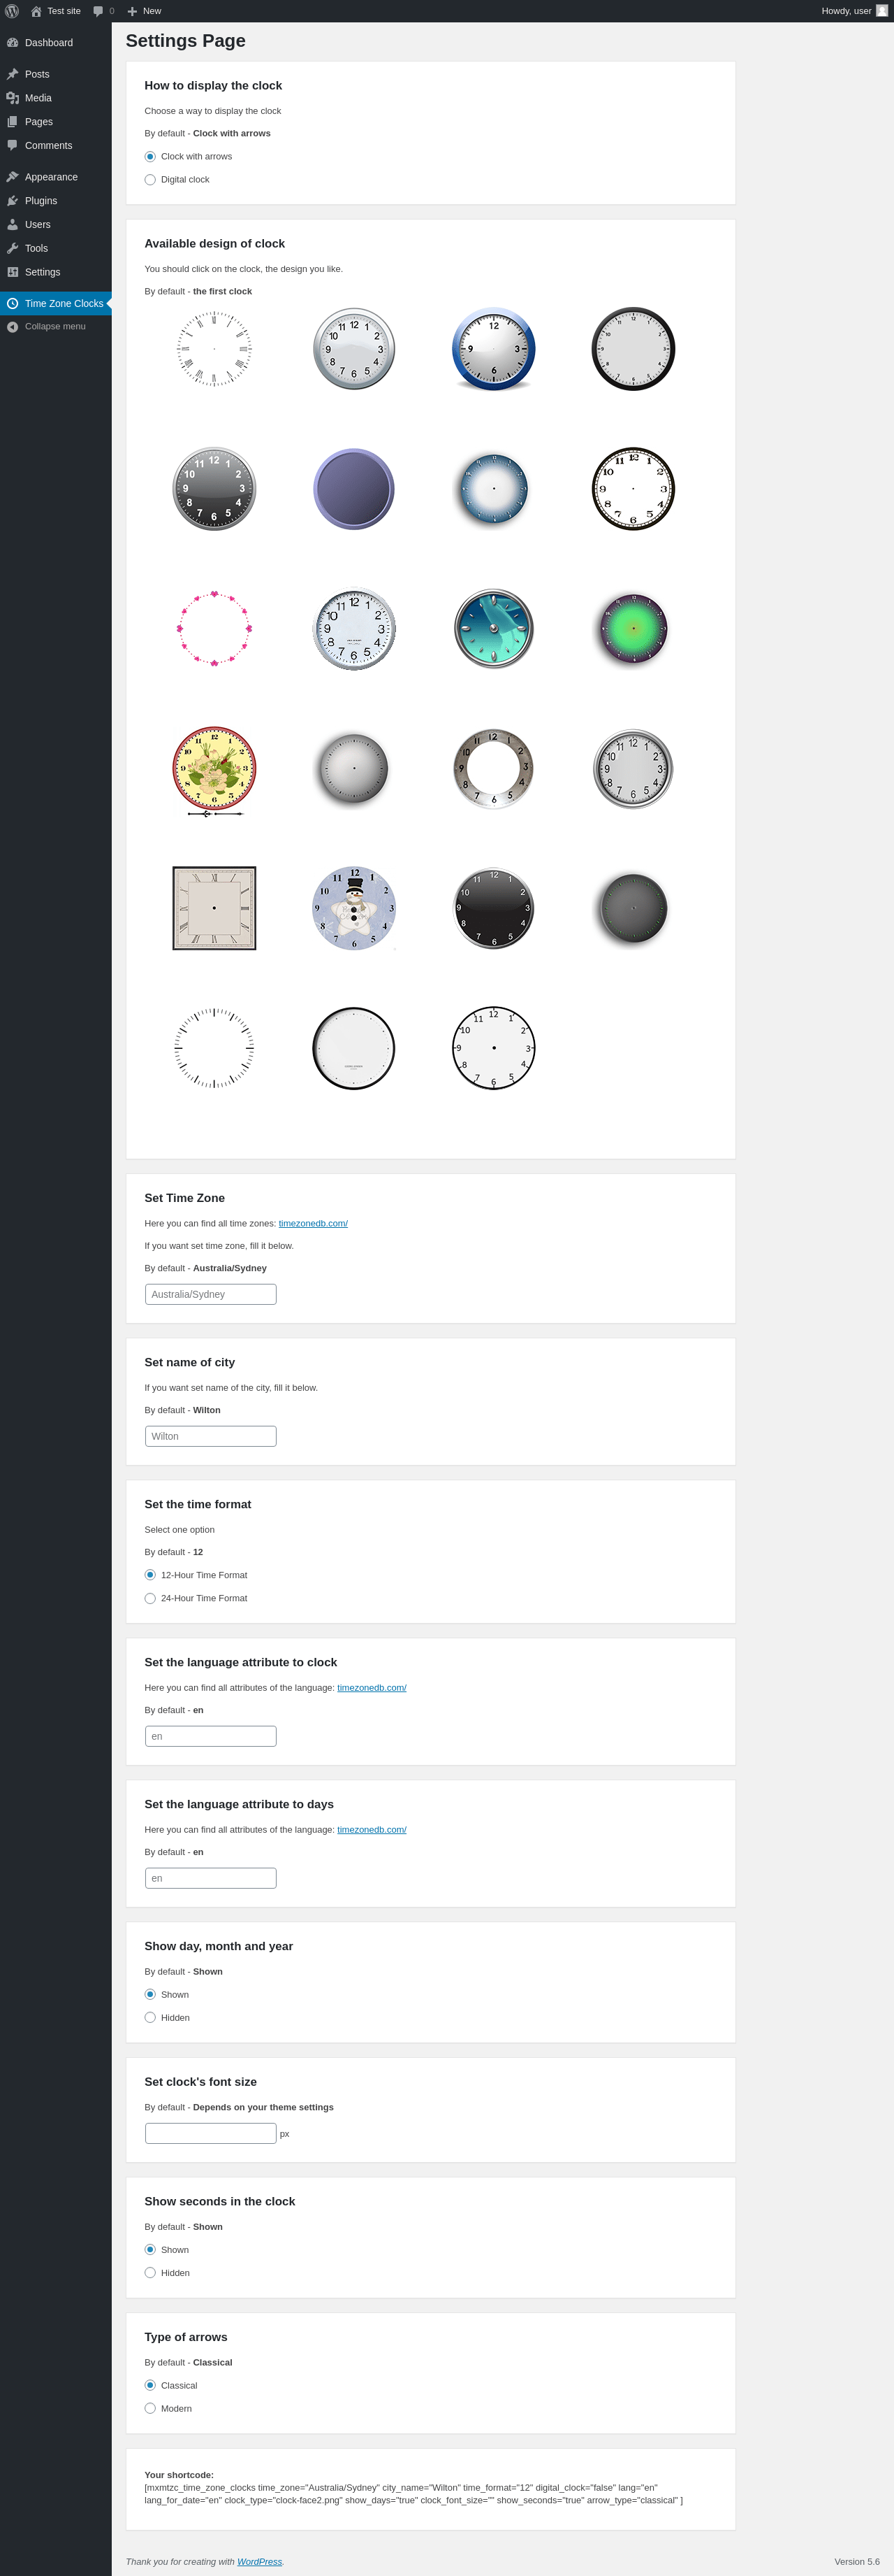Image resolution: width=894 pixels, height=2576 pixels.
Task: Open the comments bubble icon in admin bar
Action: pos(98,11)
